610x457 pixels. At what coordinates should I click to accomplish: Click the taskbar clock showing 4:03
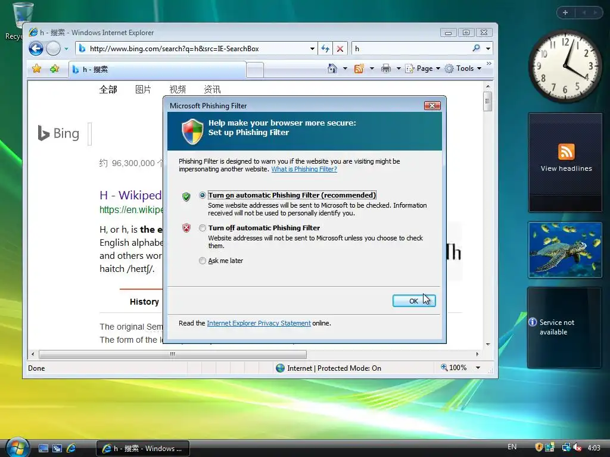(x=594, y=447)
